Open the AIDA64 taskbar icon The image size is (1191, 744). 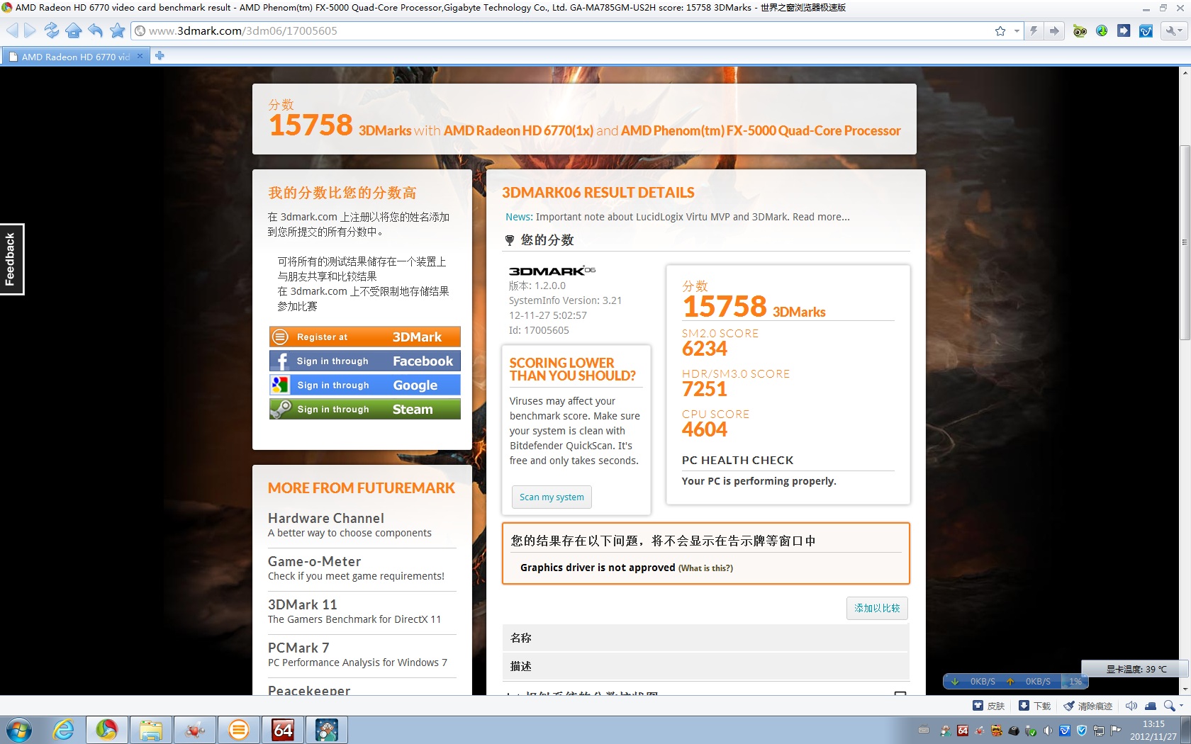click(x=283, y=730)
